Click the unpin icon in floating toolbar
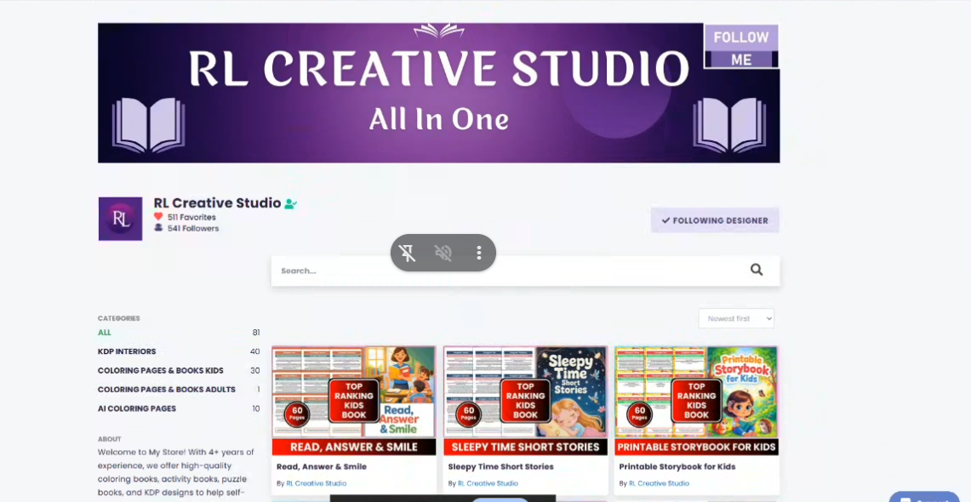The height and width of the screenshot is (502, 971). [x=408, y=253]
